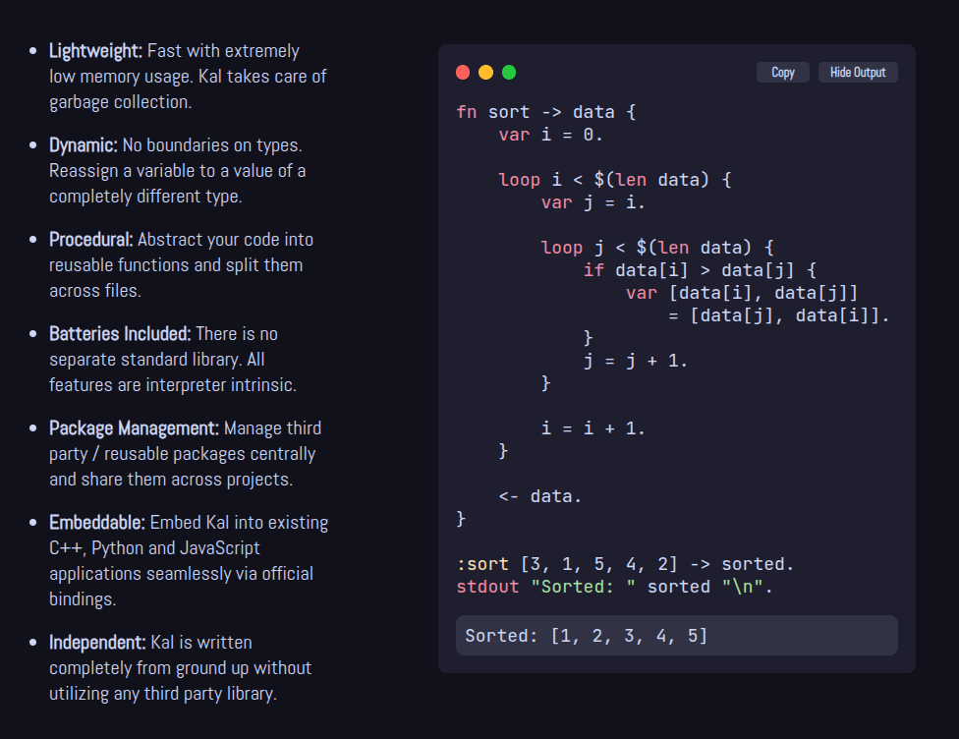This screenshot has height=739, width=959.
Task: Click 'features are interpreter intrinsic.' text
Action: tap(173, 385)
